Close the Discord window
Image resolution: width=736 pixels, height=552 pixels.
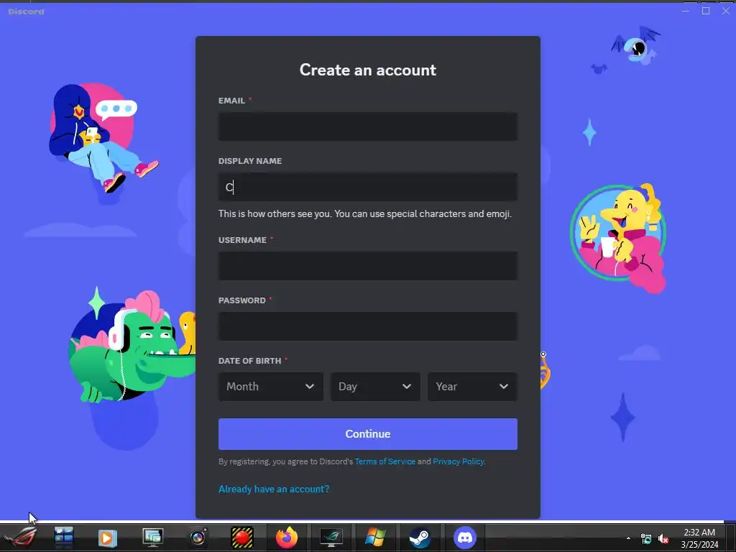(726, 11)
